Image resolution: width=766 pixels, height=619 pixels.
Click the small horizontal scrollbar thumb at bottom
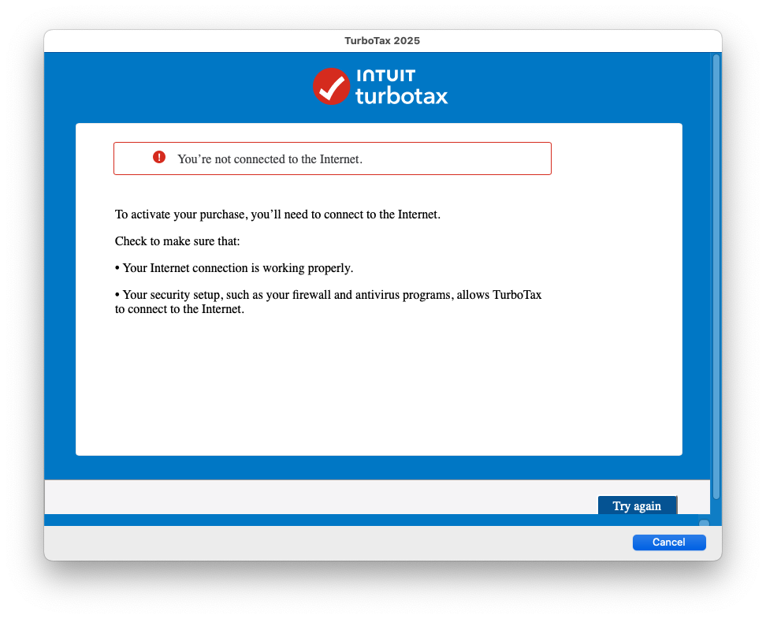tap(704, 523)
